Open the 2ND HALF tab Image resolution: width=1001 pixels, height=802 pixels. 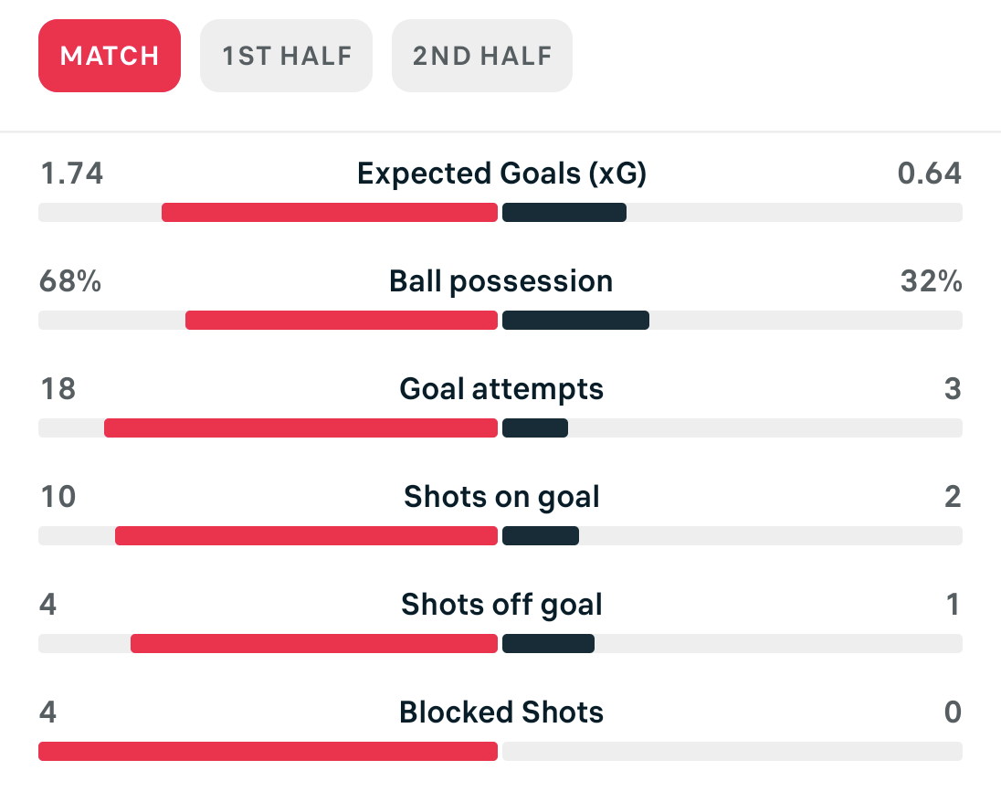[482, 56]
